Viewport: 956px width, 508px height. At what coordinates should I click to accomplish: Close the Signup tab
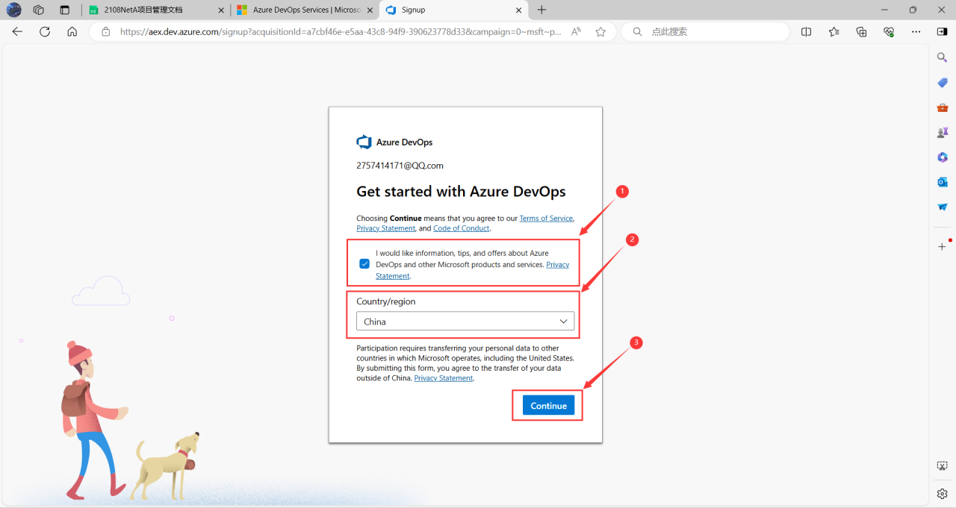[518, 10]
